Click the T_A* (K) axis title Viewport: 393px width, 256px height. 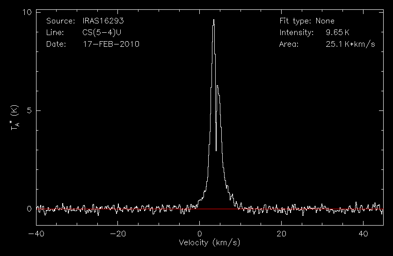(x=15, y=117)
